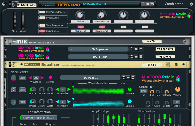Select next sub waveform with pink right arrow
The image size is (195, 126).
click(42, 78)
